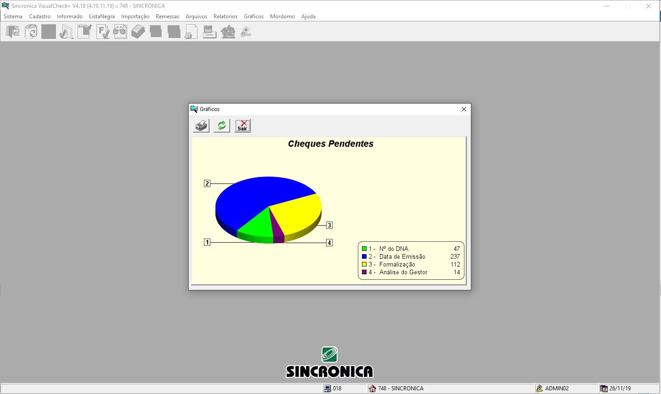Screen dimensions: 661x394
Task: Click the glasses document toolbar icon
Action: pyautogui.click(x=120, y=32)
